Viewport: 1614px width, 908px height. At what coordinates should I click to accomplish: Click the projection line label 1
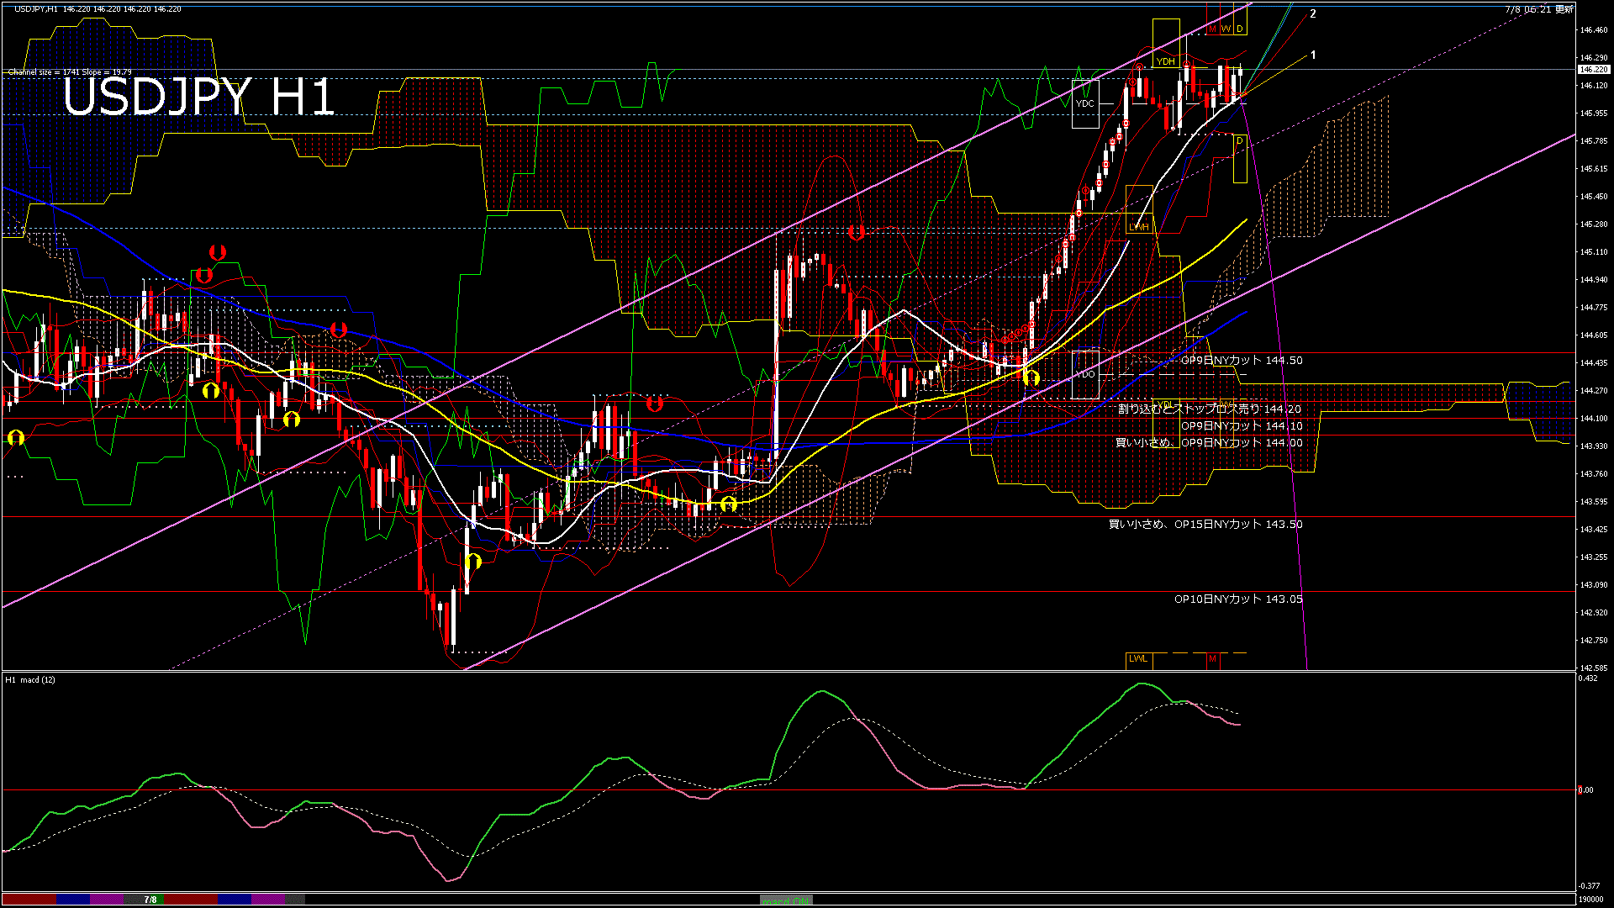(1313, 55)
